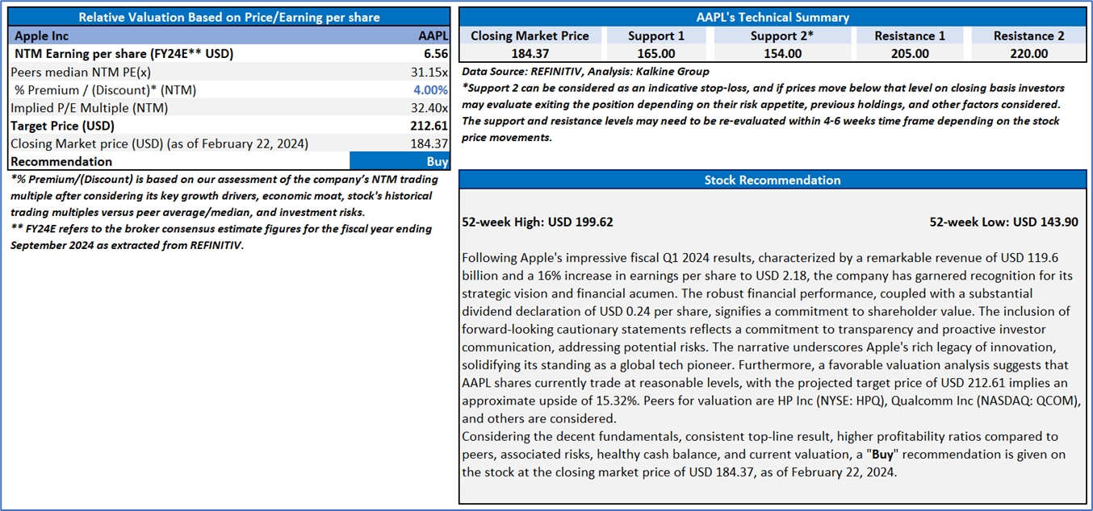Click the 'Stock Recommendation' section header
Viewport: 1093px width, 511px height.
point(773,180)
